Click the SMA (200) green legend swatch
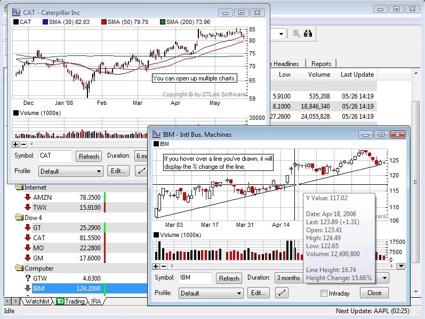 (x=163, y=22)
